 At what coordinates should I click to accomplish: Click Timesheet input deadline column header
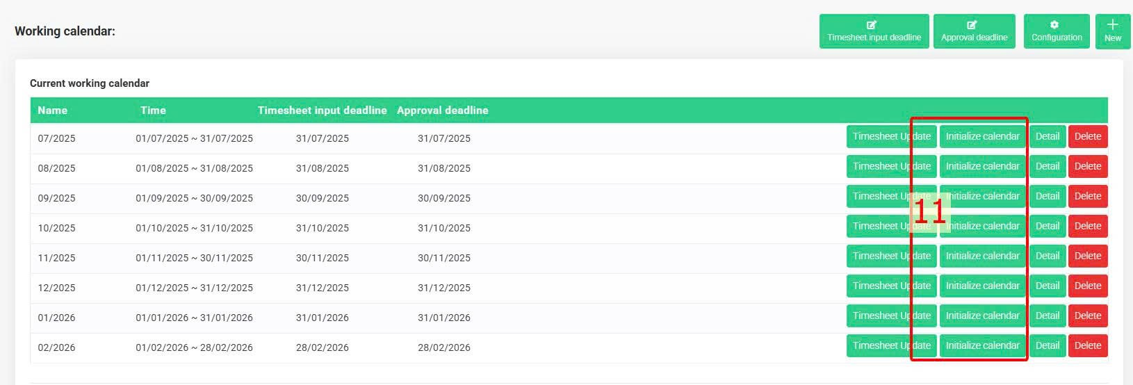coord(322,110)
